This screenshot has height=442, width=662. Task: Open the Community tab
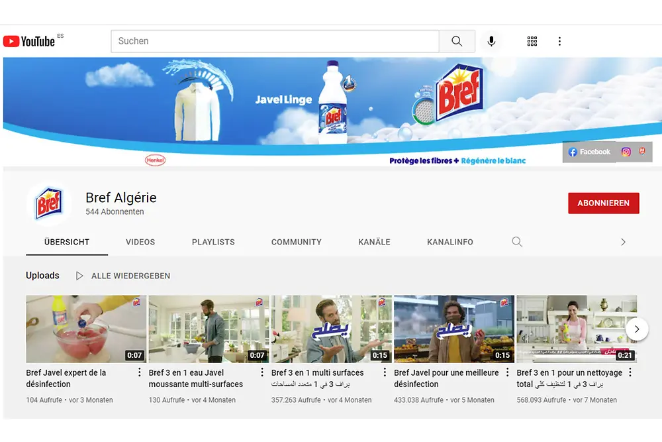(297, 242)
